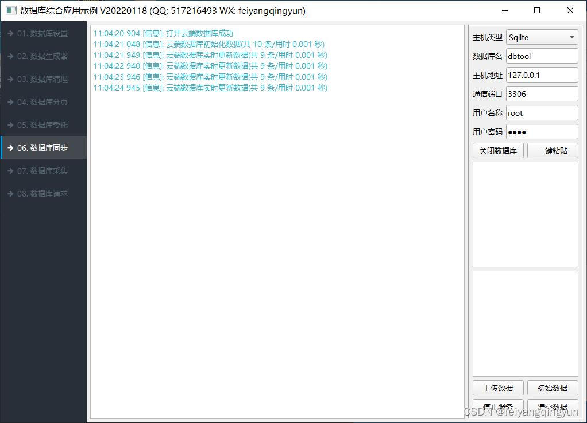Click arrow icon beside 05. 数据库委托
The width and height of the screenshot is (587, 423).
(10, 125)
